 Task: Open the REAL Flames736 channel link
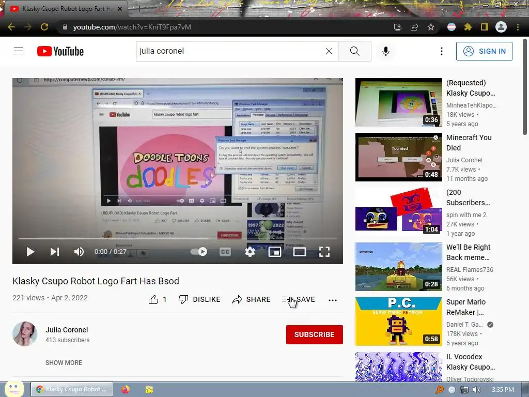click(x=470, y=270)
